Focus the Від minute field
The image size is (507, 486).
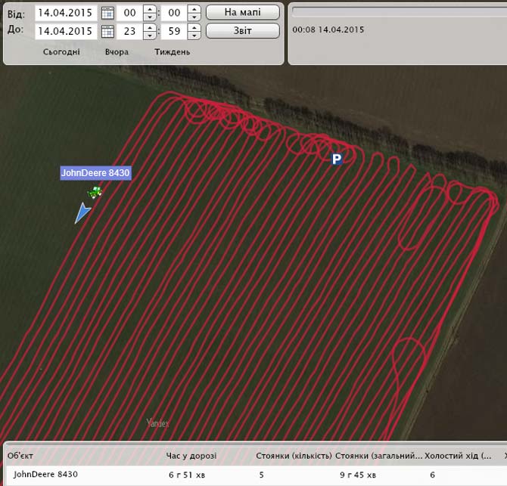pyautogui.click(x=174, y=13)
